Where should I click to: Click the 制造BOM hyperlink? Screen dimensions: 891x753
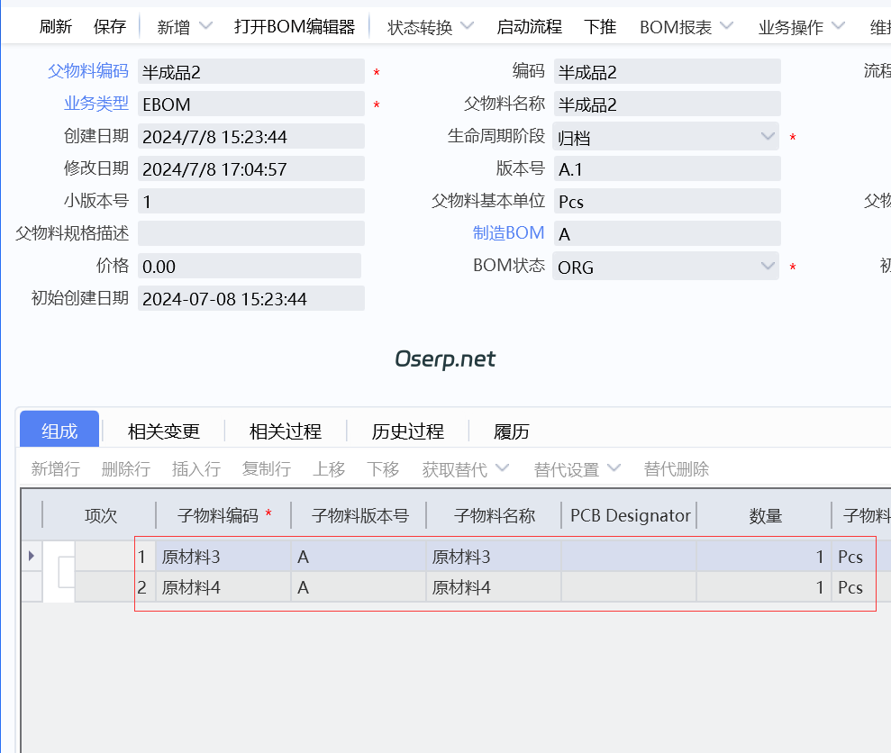(509, 233)
